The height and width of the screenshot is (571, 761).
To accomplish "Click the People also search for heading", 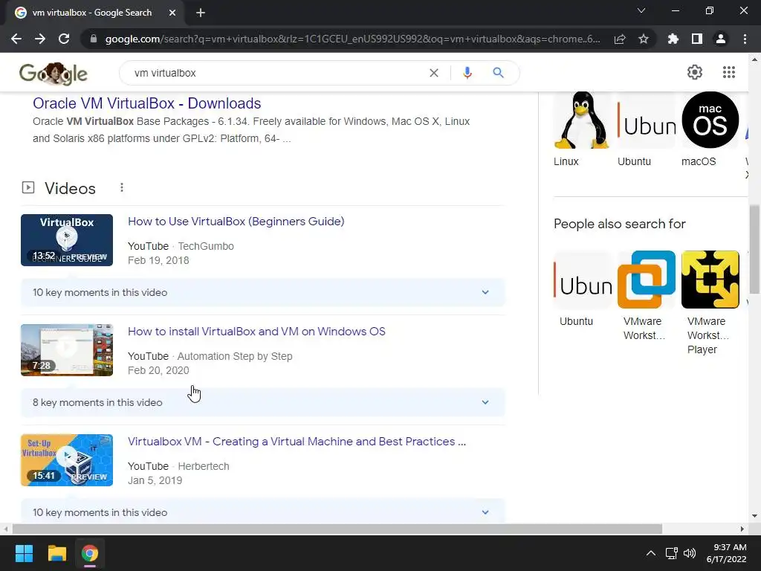I will point(619,224).
